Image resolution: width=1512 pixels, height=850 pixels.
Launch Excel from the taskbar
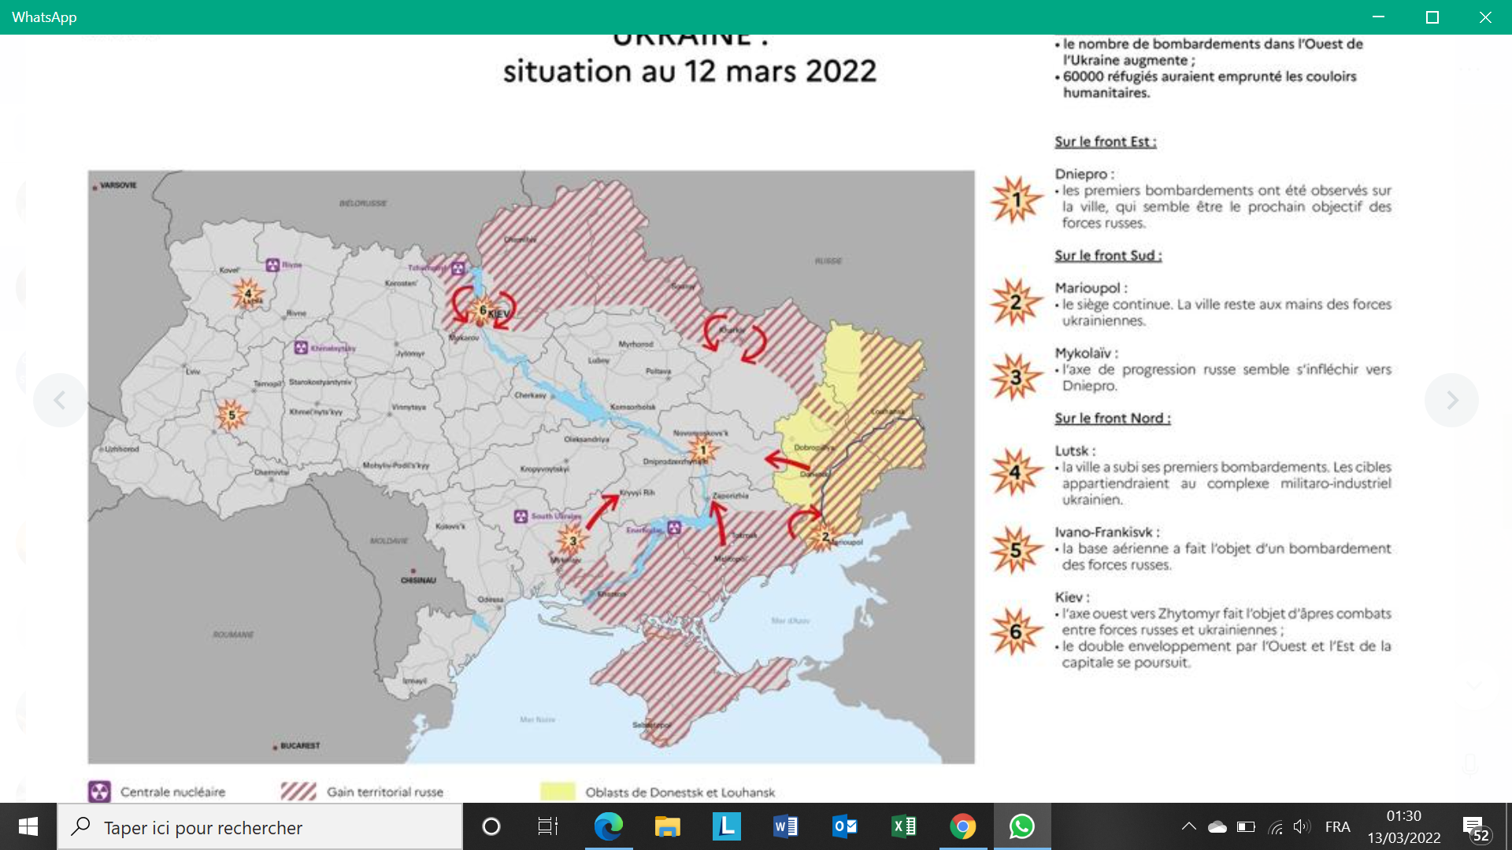pos(903,826)
